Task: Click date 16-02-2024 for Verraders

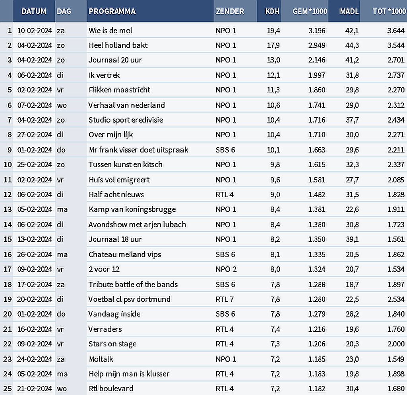Action: coord(35,329)
